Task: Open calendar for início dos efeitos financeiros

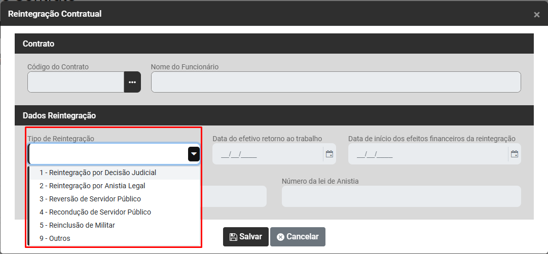Action: click(514, 154)
